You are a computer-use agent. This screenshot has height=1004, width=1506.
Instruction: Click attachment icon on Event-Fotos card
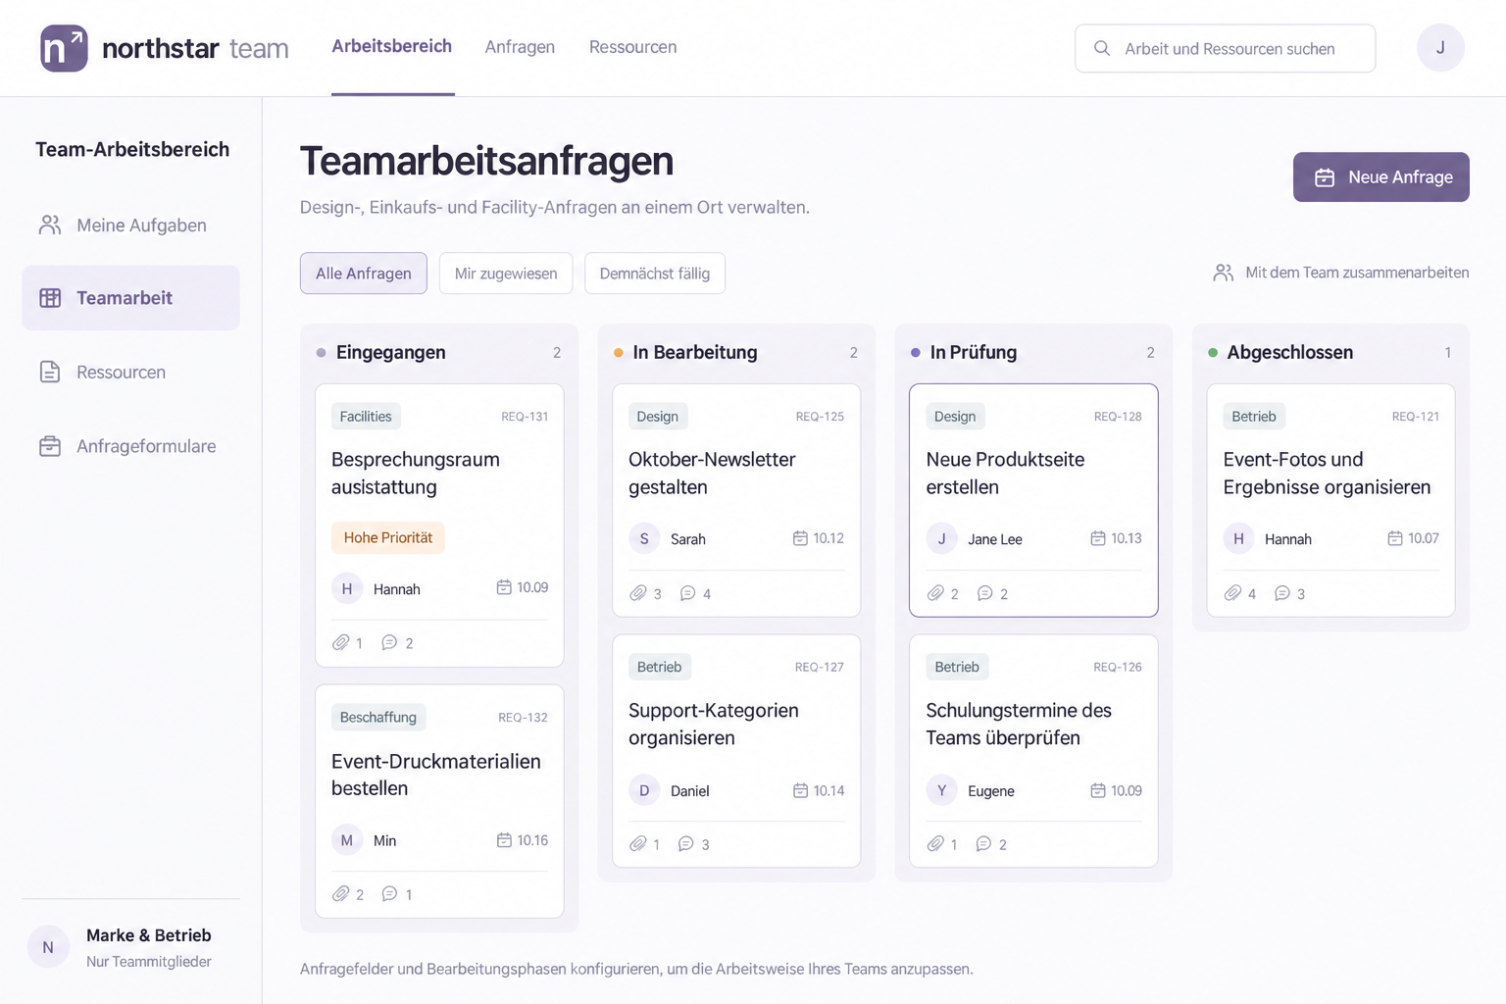click(x=1232, y=593)
